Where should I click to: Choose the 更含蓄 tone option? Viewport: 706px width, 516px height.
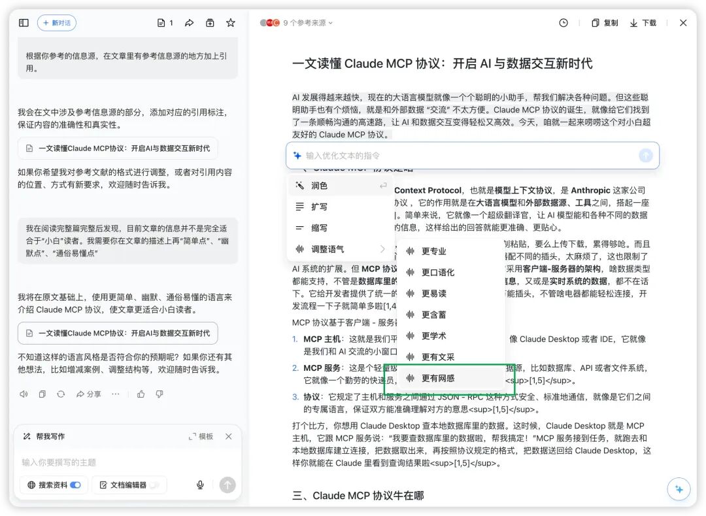point(450,315)
